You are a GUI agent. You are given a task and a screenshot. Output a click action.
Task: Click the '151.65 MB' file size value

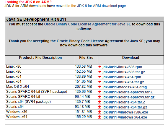point(83,82)
